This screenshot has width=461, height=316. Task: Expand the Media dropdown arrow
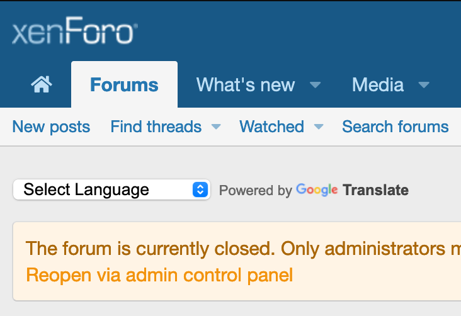click(424, 85)
